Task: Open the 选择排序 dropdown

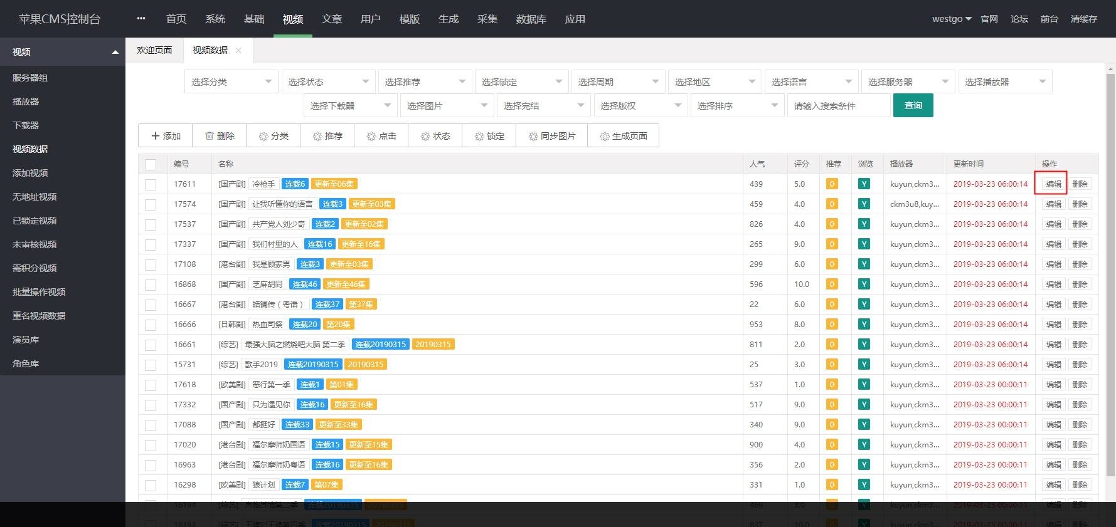Action: pos(737,106)
